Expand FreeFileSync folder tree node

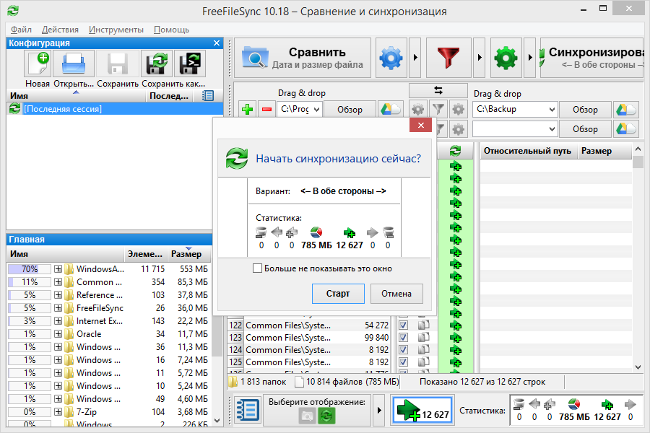coord(58,308)
